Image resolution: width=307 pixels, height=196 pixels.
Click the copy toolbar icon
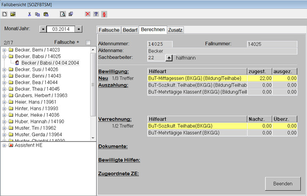click(x=37, y=14)
